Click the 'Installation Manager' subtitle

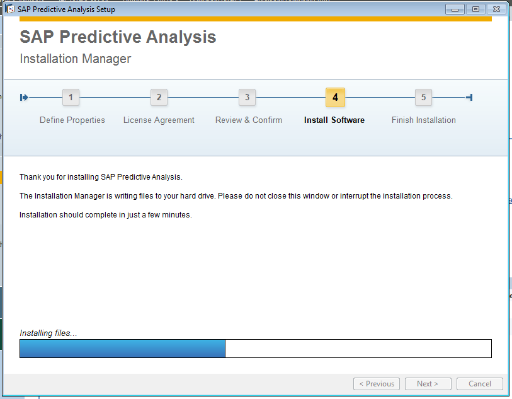76,59
